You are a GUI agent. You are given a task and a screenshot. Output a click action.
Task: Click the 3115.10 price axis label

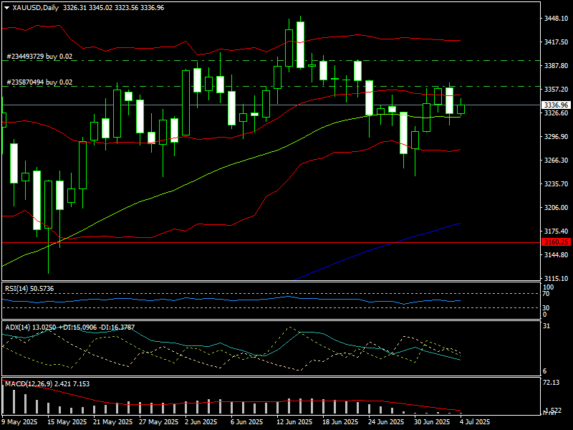tap(556, 278)
